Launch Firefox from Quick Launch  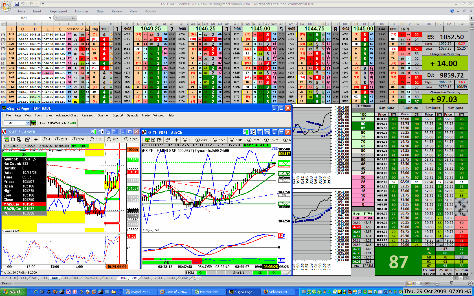pyautogui.click(x=55, y=292)
